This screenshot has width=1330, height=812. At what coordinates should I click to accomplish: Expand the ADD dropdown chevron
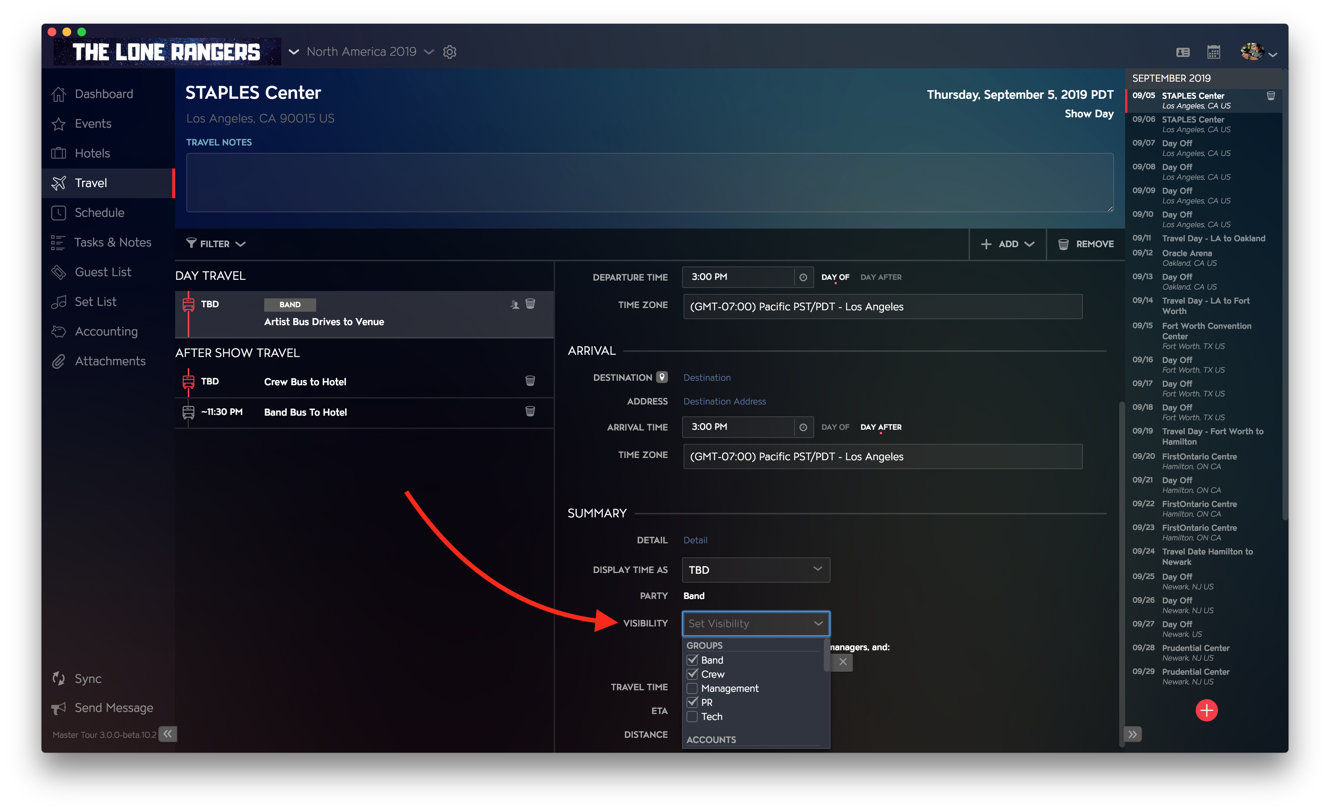[1029, 244]
